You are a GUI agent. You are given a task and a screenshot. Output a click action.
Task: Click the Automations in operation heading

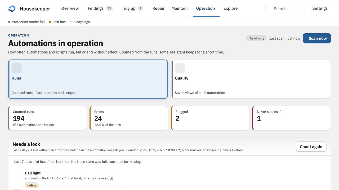pos(56,43)
